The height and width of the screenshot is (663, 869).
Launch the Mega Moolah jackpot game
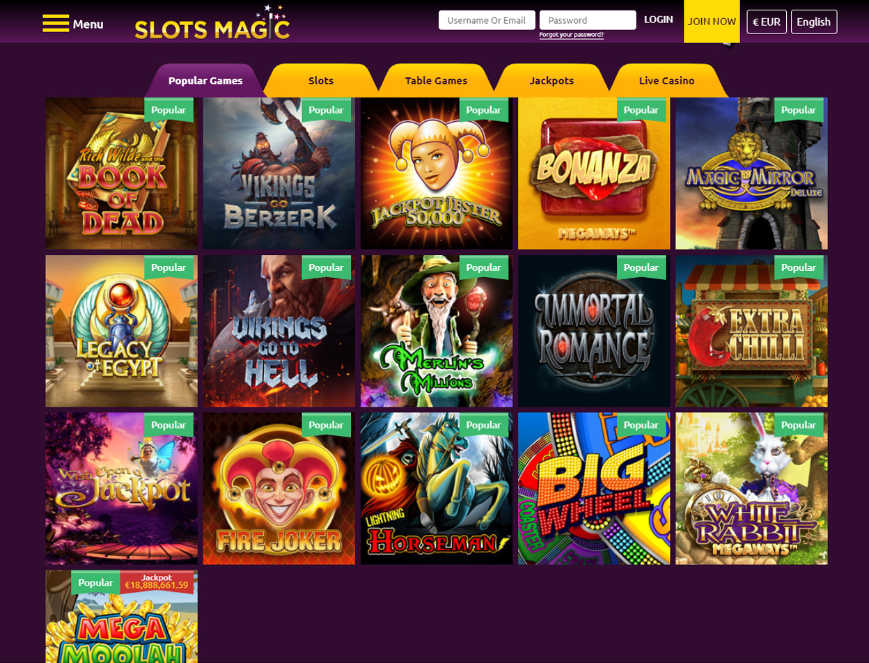pyautogui.click(x=122, y=616)
